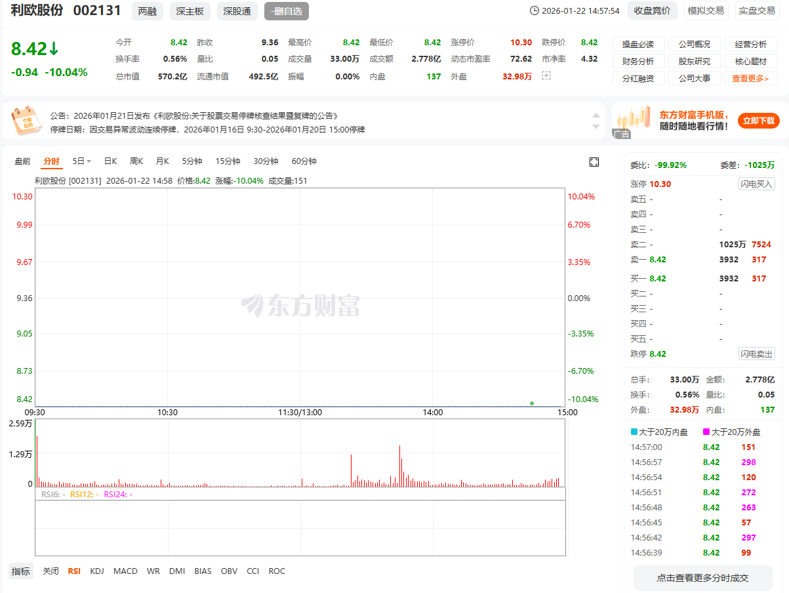This screenshot has width=789, height=593.
Task: Select the MACD indicator
Action: point(125,571)
